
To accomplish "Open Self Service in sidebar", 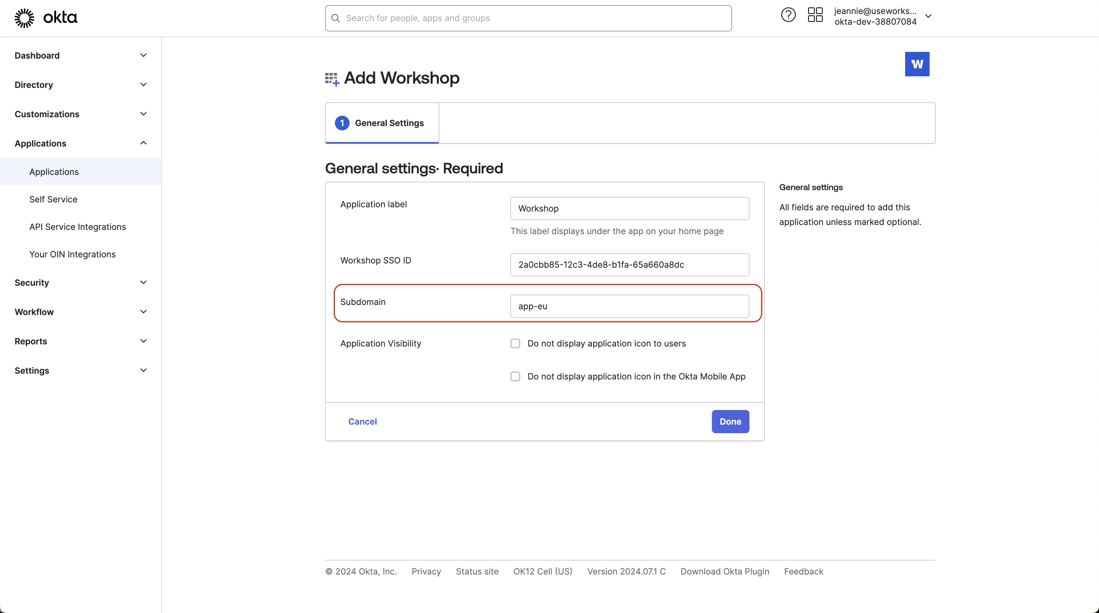I will pos(53,199).
